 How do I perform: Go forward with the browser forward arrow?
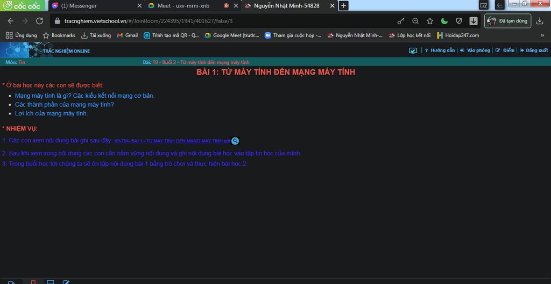(x=25, y=21)
